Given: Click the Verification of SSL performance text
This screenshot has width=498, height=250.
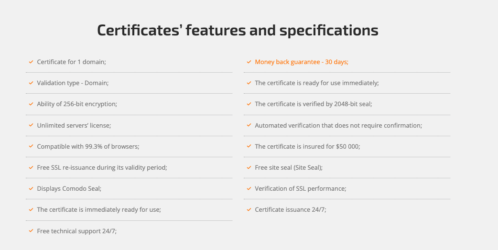Looking at the screenshot, I should click(x=300, y=189).
